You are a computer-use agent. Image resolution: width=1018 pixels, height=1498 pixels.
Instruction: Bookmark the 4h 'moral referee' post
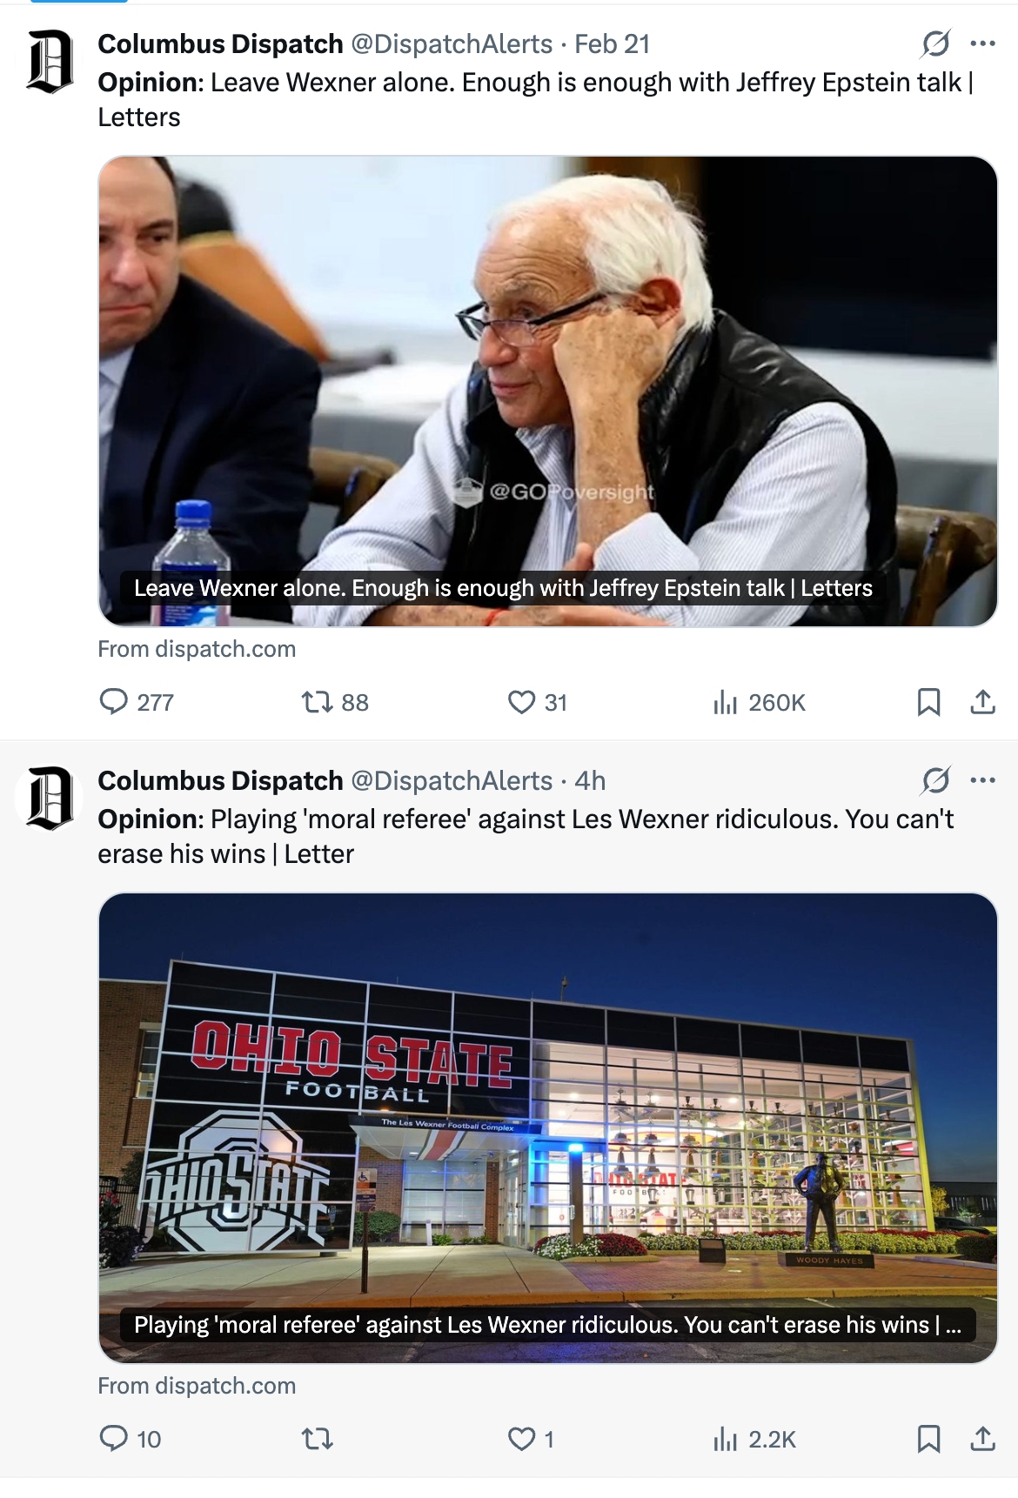(x=928, y=1438)
